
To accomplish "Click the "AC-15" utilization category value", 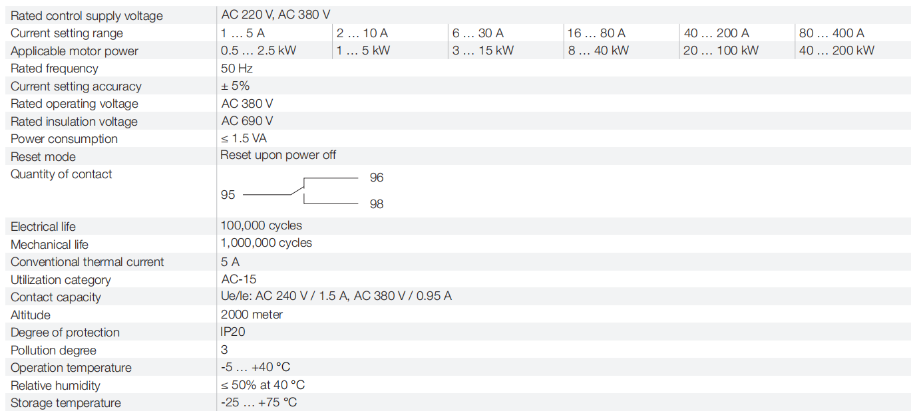I will click(239, 279).
